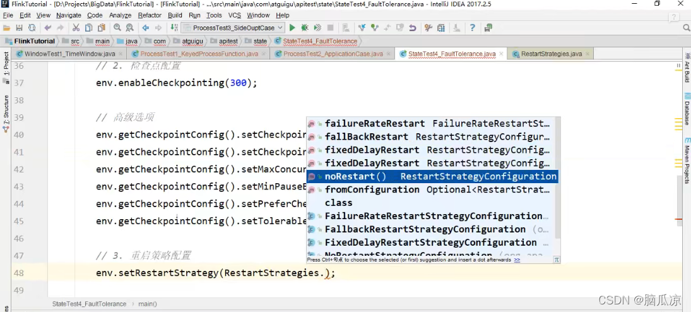Click the VCS Revert arrow icon

[413, 28]
